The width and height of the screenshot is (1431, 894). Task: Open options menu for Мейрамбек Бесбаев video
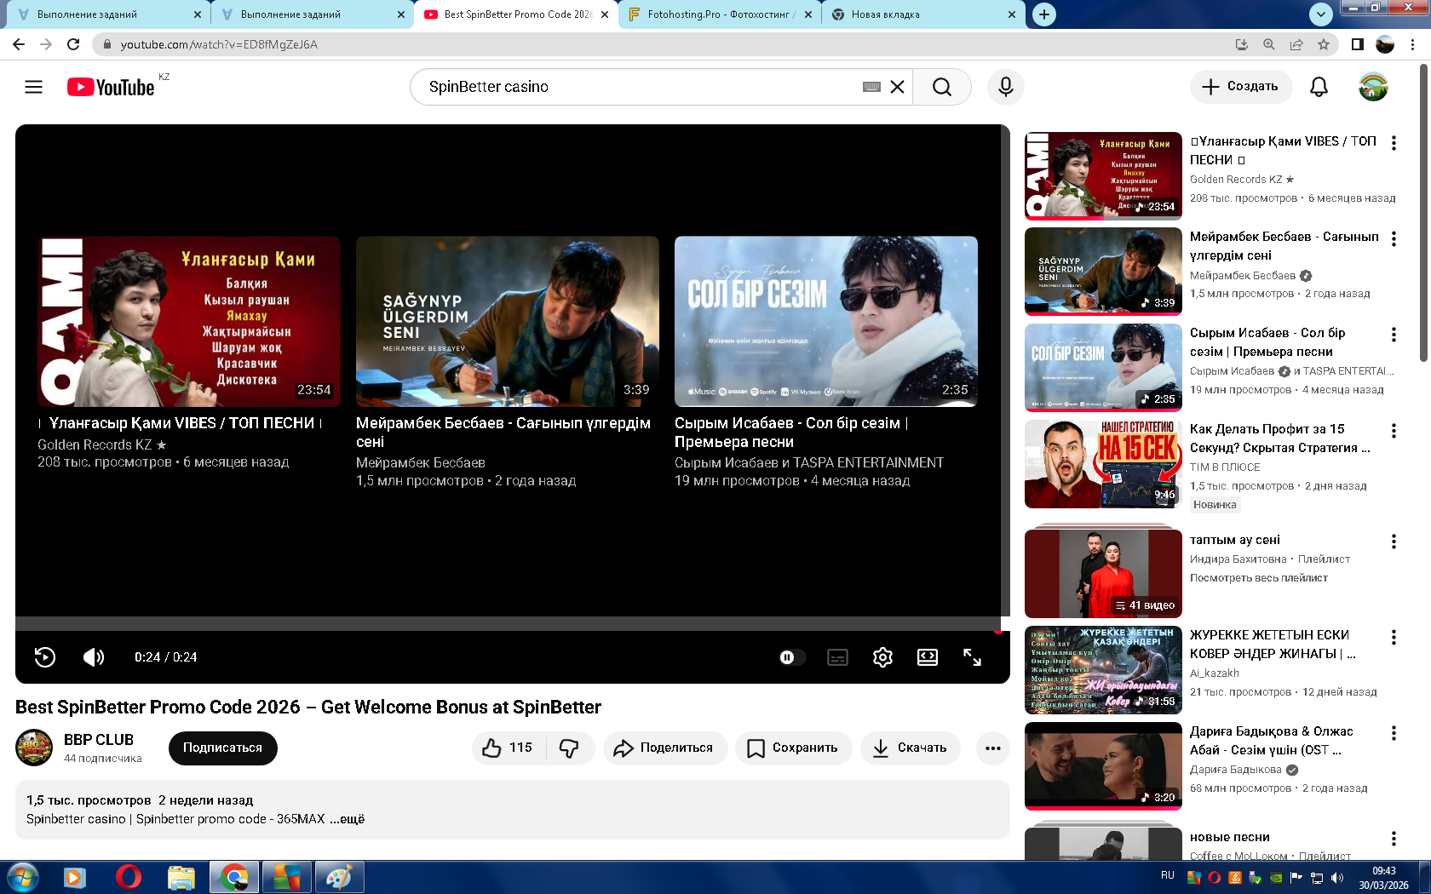[x=1394, y=239]
